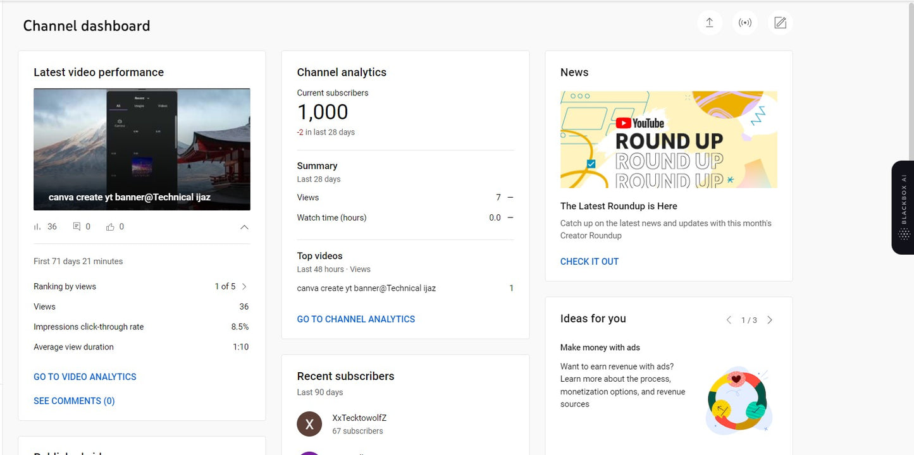Select the Create post pencil icon
The height and width of the screenshot is (455, 914).
pyautogui.click(x=780, y=22)
